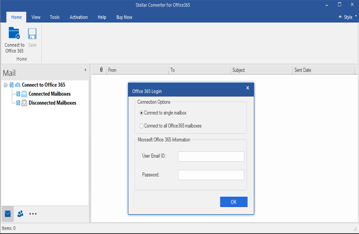
Task: Minimize the Stellar Converter window
Action: [327, 5]
